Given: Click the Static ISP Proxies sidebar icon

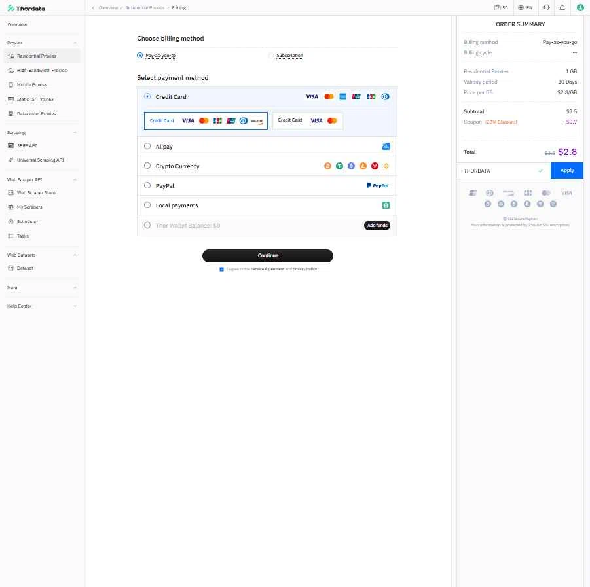Looking at the screenshot, I should click(11, 99).
